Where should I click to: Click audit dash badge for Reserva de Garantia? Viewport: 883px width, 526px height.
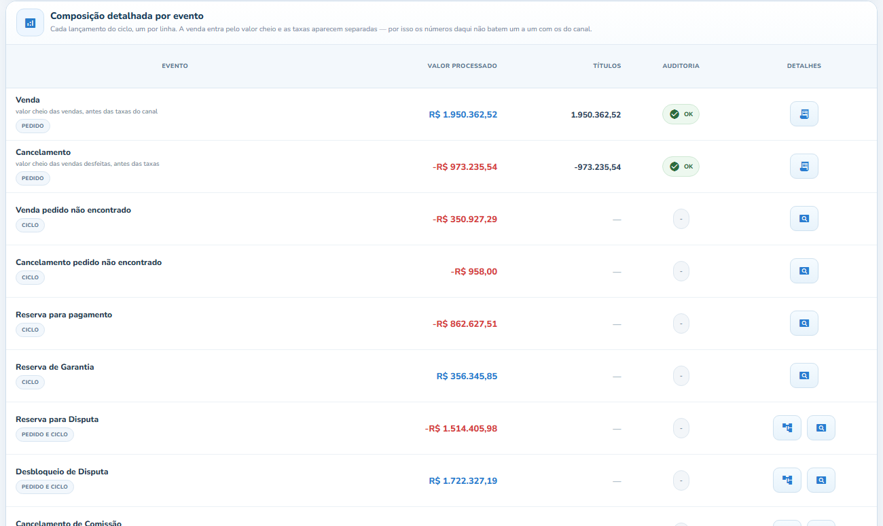click(681, 376)
